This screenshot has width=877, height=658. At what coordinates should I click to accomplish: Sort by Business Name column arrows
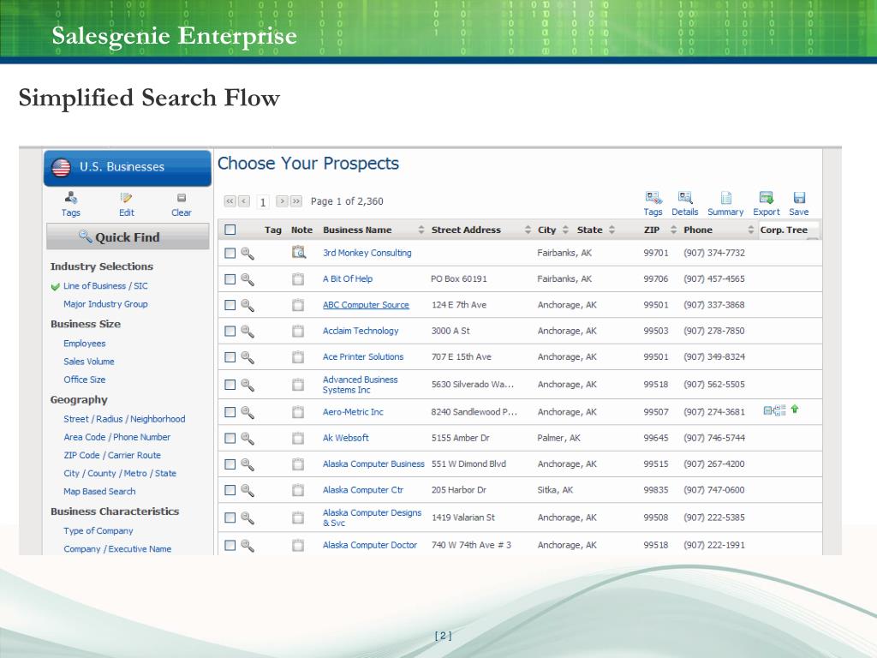(421, 230)
